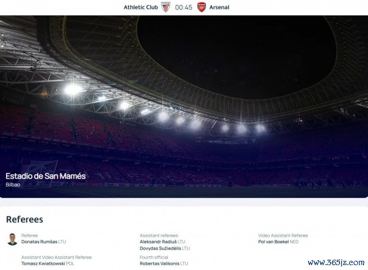Click the 00:45 kickoff time
Screen dimensions: 368x270
click(184, 7)
